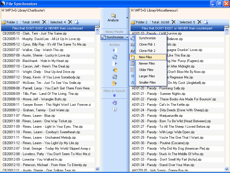Open help via the question-mark book icon
Image resolution: width=230 pixels, height=173 pixels.
click(115, 103)
